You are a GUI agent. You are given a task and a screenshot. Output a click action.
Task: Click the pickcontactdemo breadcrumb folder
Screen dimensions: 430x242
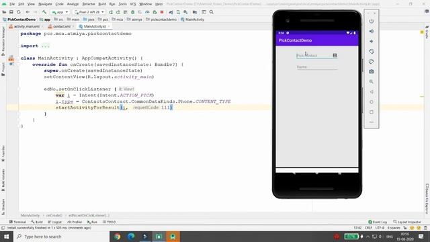[161, 19]
